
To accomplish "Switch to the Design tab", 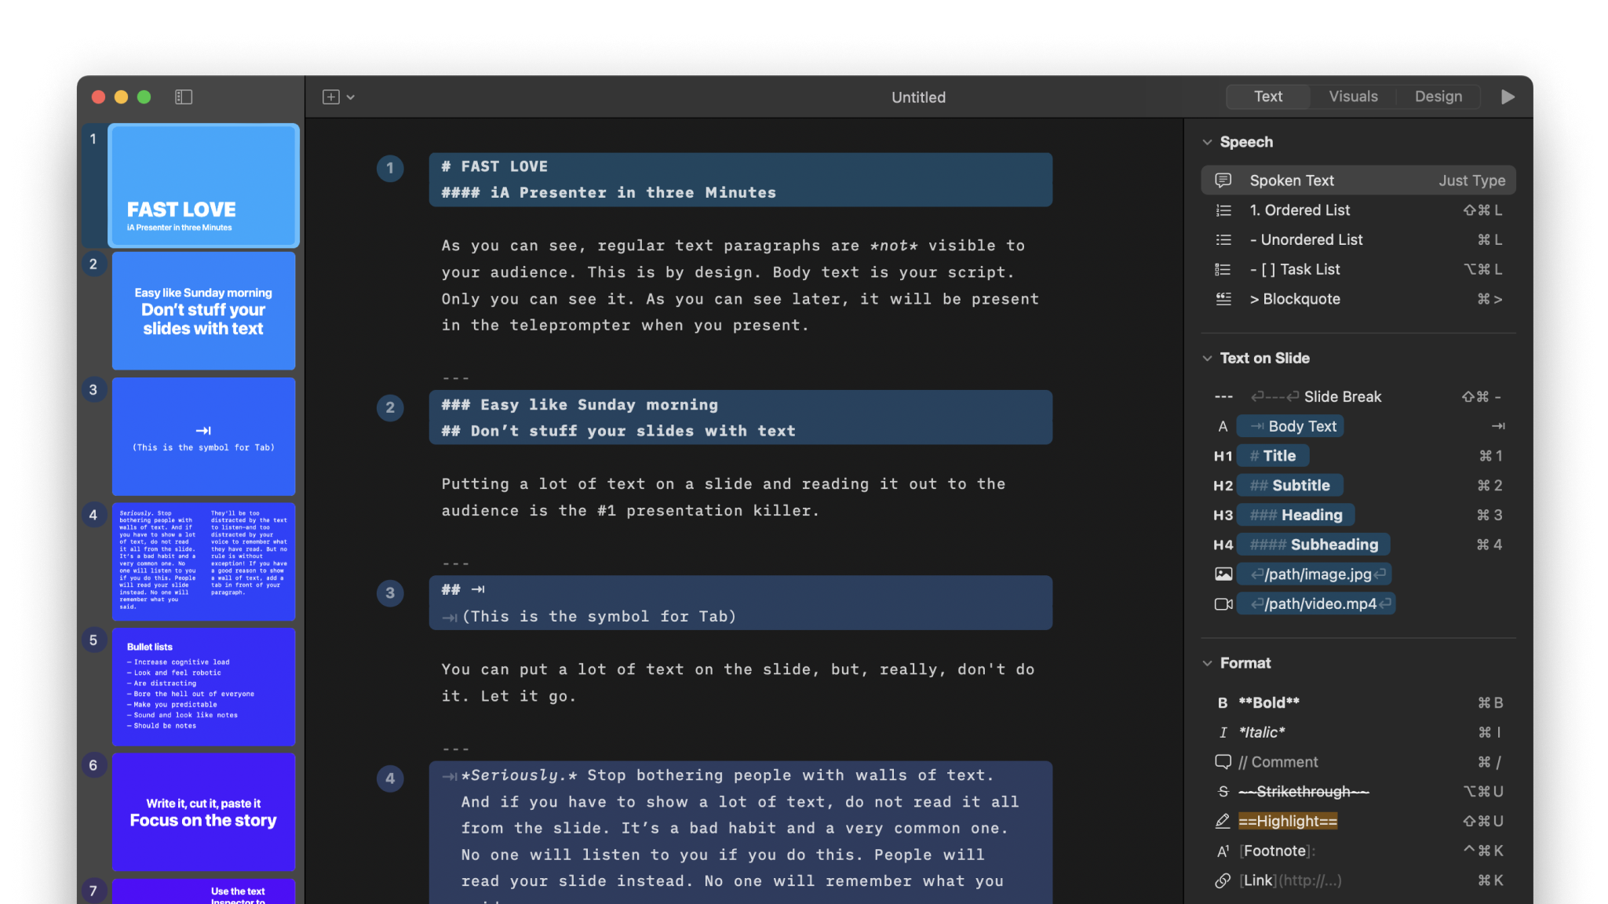I will tap(1438, 96).
